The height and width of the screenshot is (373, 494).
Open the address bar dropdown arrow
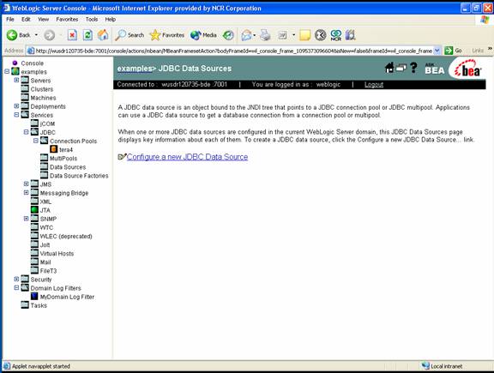[x=437, y=51]
